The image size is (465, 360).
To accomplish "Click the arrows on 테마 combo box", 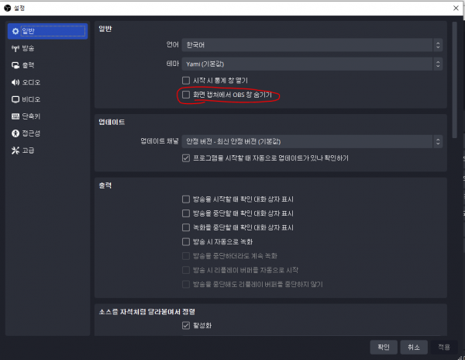I will click(438, 64).
